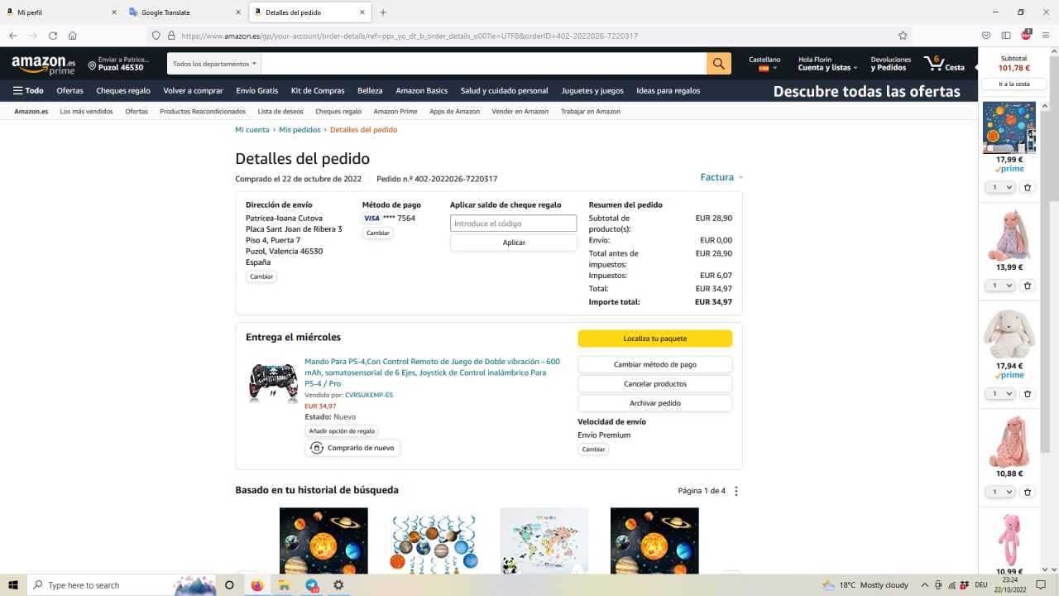
Task: Click Cambiar under the Visa payment method
Action: [378, 233]
